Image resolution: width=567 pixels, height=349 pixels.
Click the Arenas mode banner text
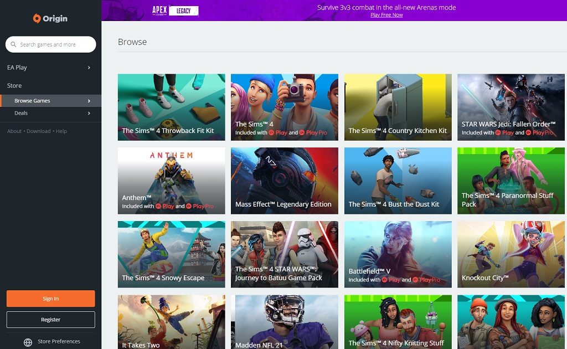[x=386, y=7]
